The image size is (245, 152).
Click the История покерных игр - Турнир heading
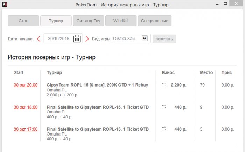pos(51,57)
